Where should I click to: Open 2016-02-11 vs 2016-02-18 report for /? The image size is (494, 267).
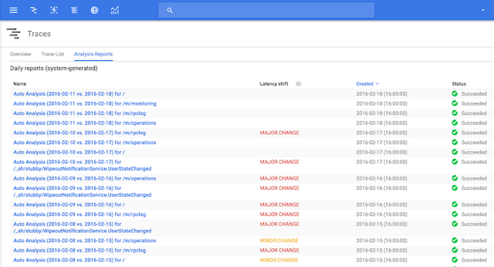69,94
